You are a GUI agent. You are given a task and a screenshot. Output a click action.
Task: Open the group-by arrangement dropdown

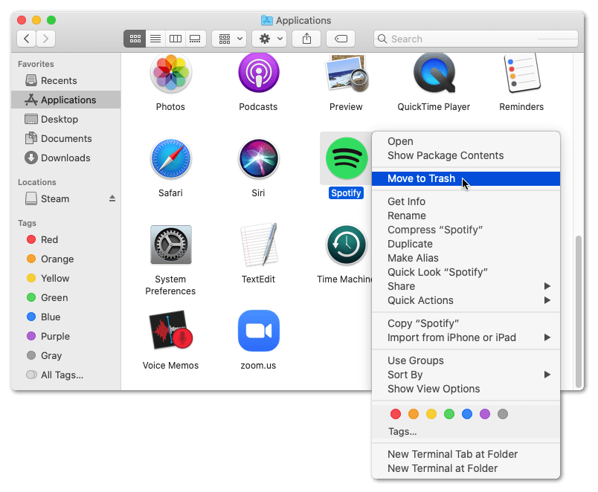tap(229, 39)
